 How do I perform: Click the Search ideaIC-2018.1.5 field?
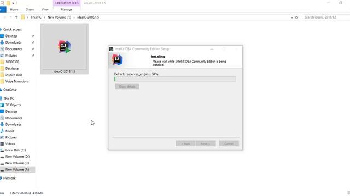326,17
